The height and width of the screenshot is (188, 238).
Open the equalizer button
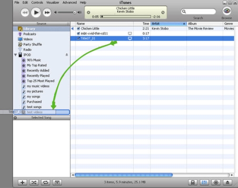[x=204, y=182]
